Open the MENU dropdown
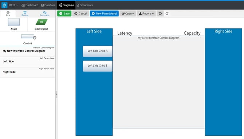The image size is (244, 139). (13, 5)
